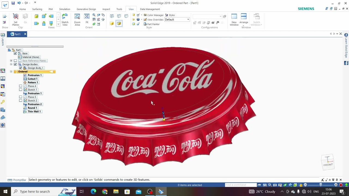Click the Find a command field
The height and width of the screenshot is (196, 349).
tap(241, 185)
